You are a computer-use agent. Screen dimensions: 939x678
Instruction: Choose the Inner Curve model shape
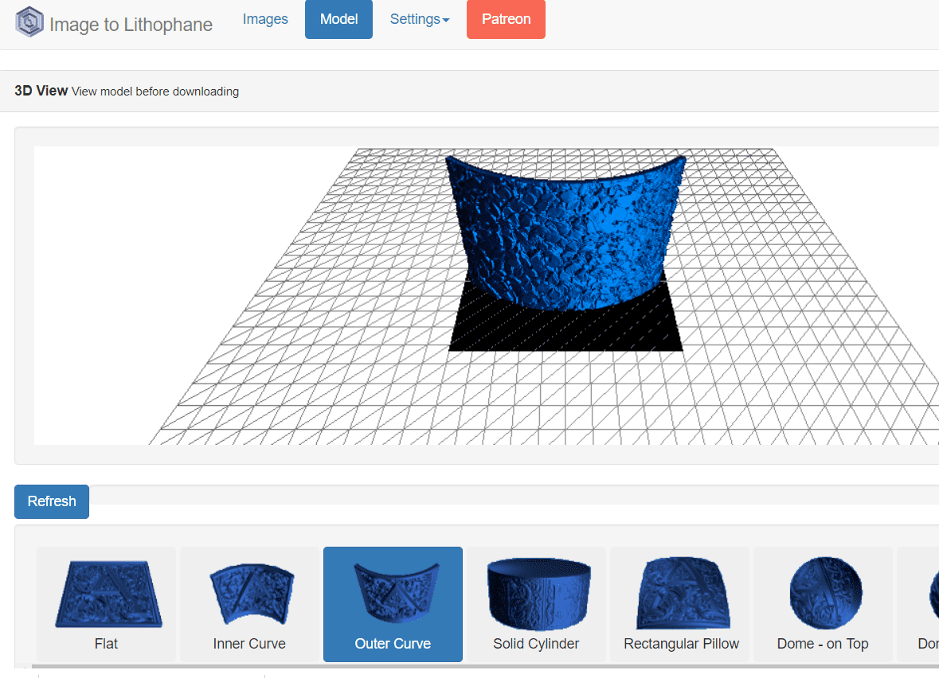pyautogui.click(x=250, y=605)
